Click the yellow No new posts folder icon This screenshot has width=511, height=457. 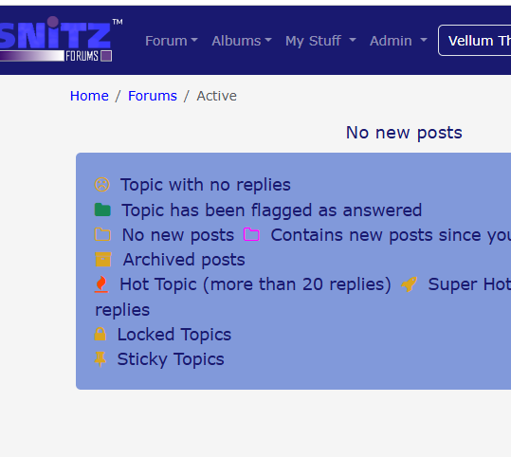[x=102, y=235]
